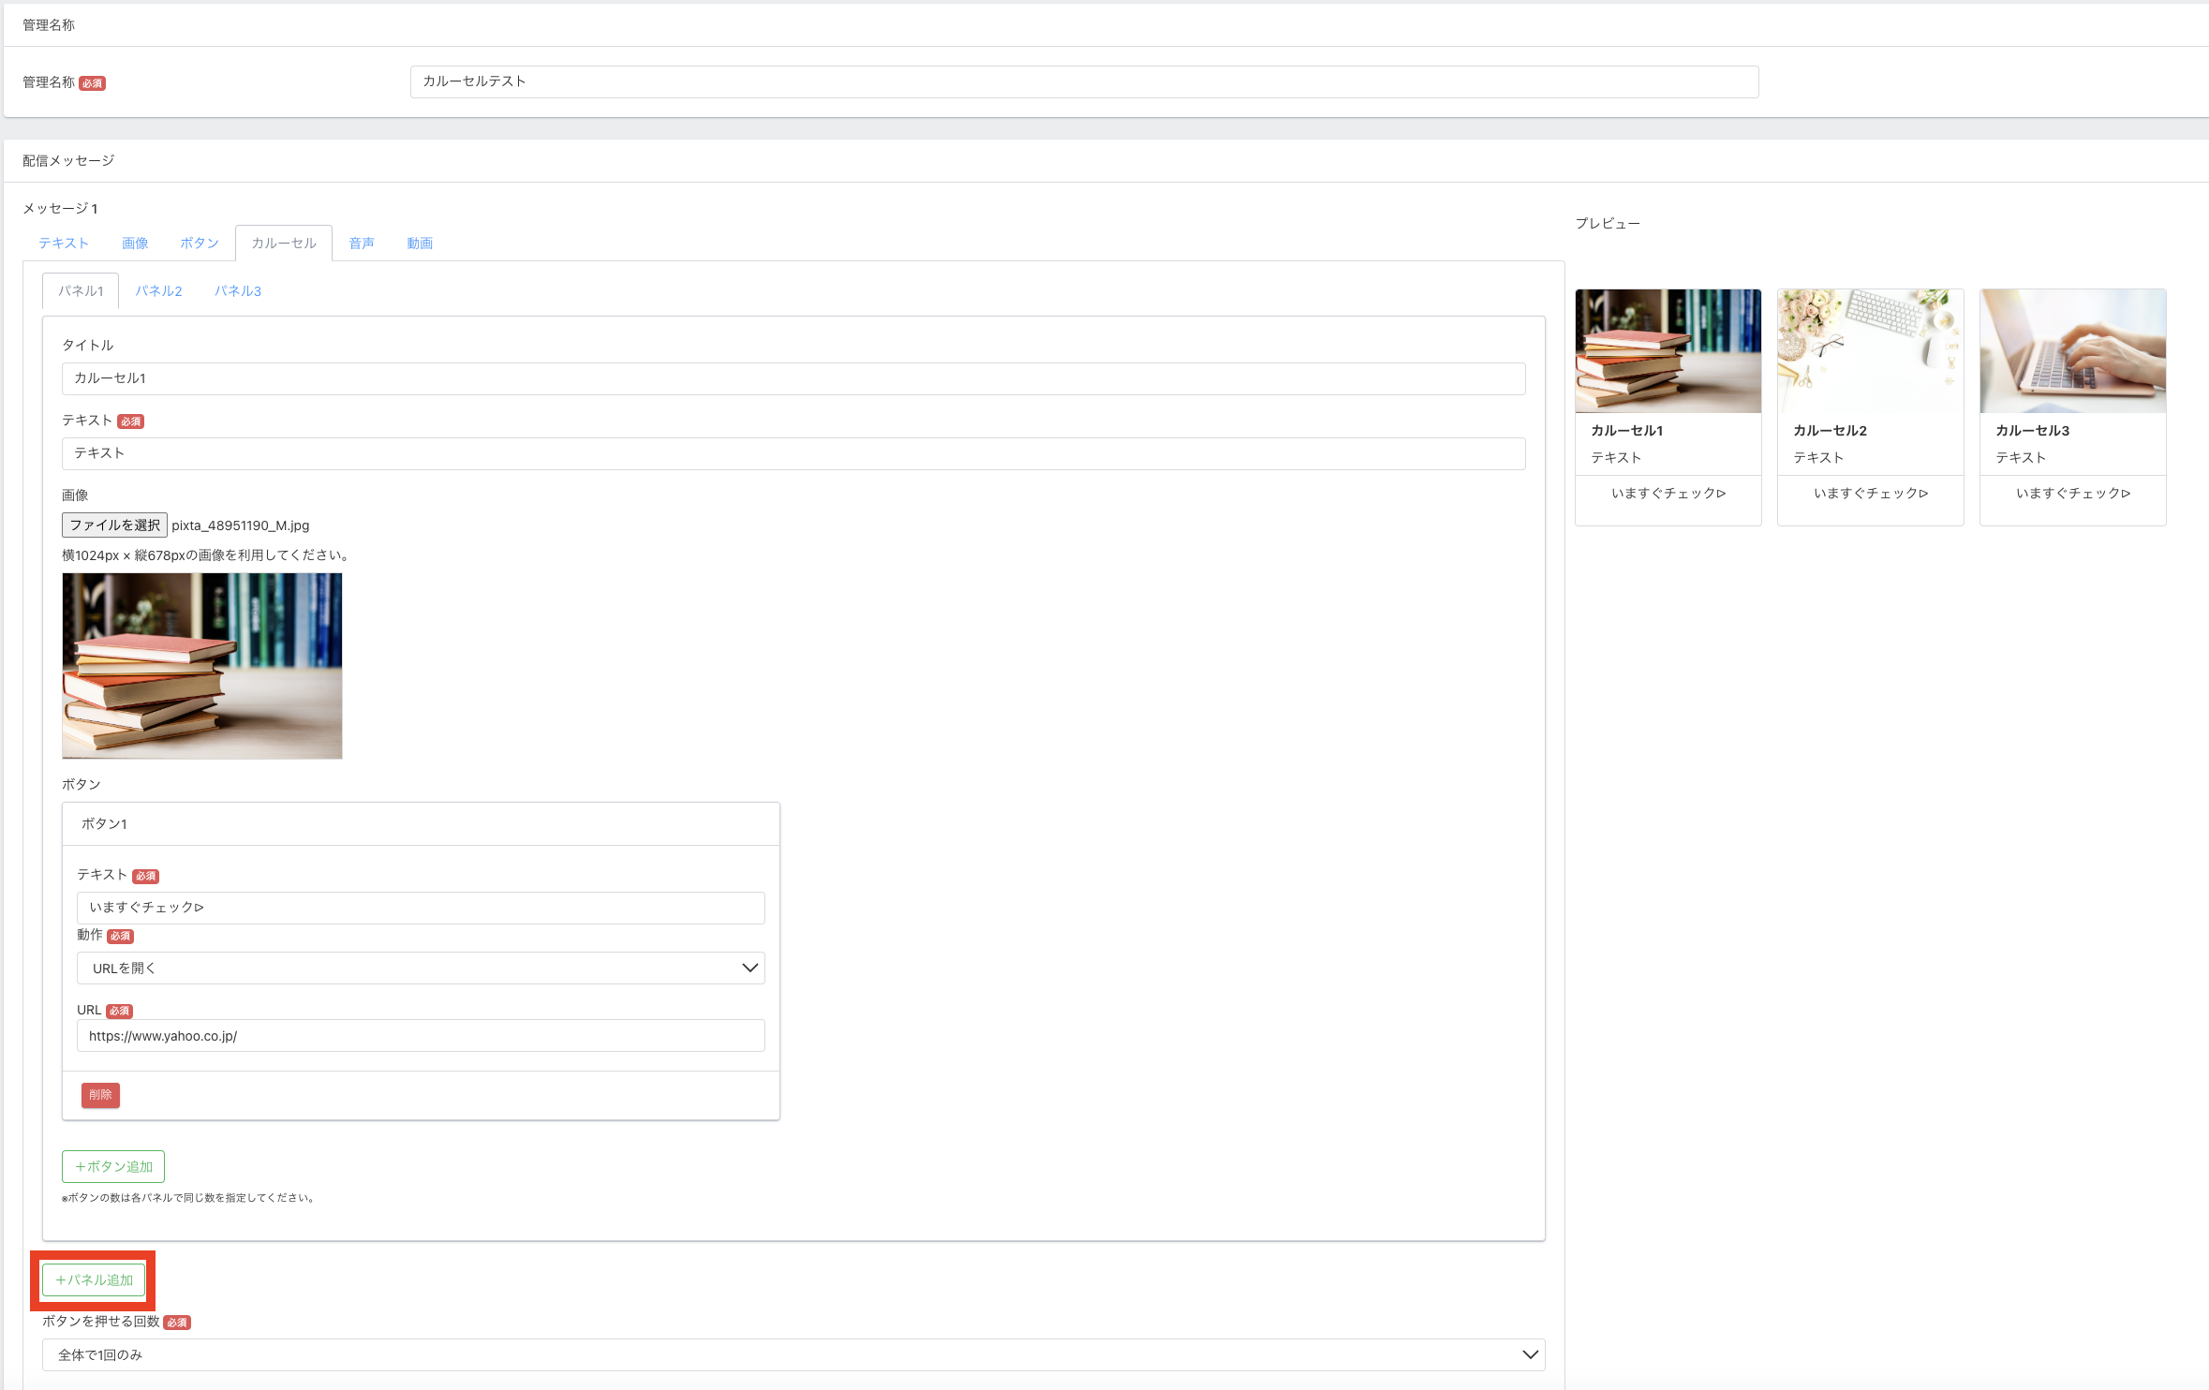Focus the タイトル field with カルーセル1
Image resolution: width=2209 pixels, height=1390 pixels.
793,378
